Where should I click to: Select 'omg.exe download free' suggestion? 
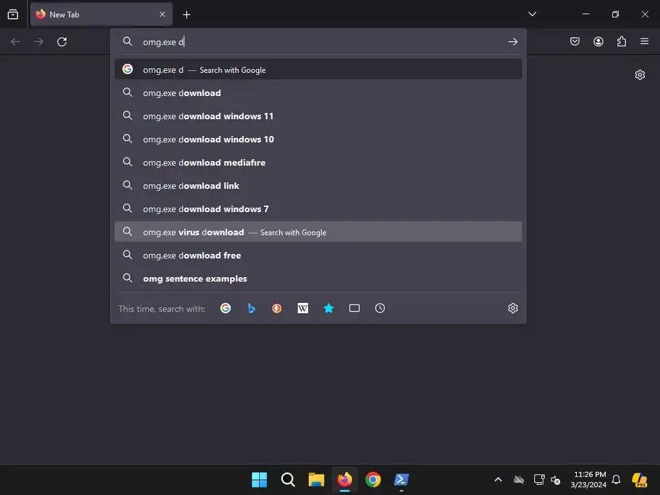318,255
